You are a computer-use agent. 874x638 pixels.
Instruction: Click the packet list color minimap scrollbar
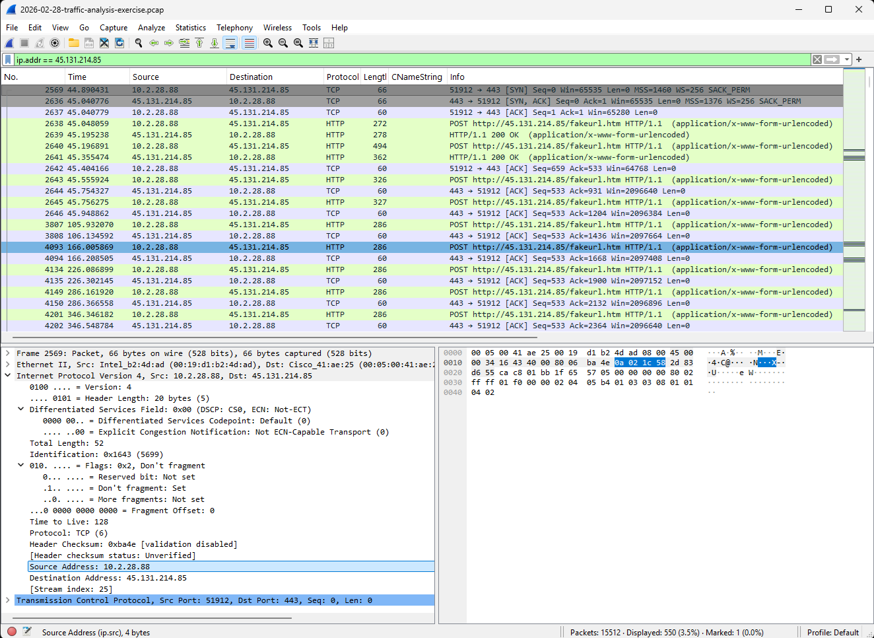point(854,198)
